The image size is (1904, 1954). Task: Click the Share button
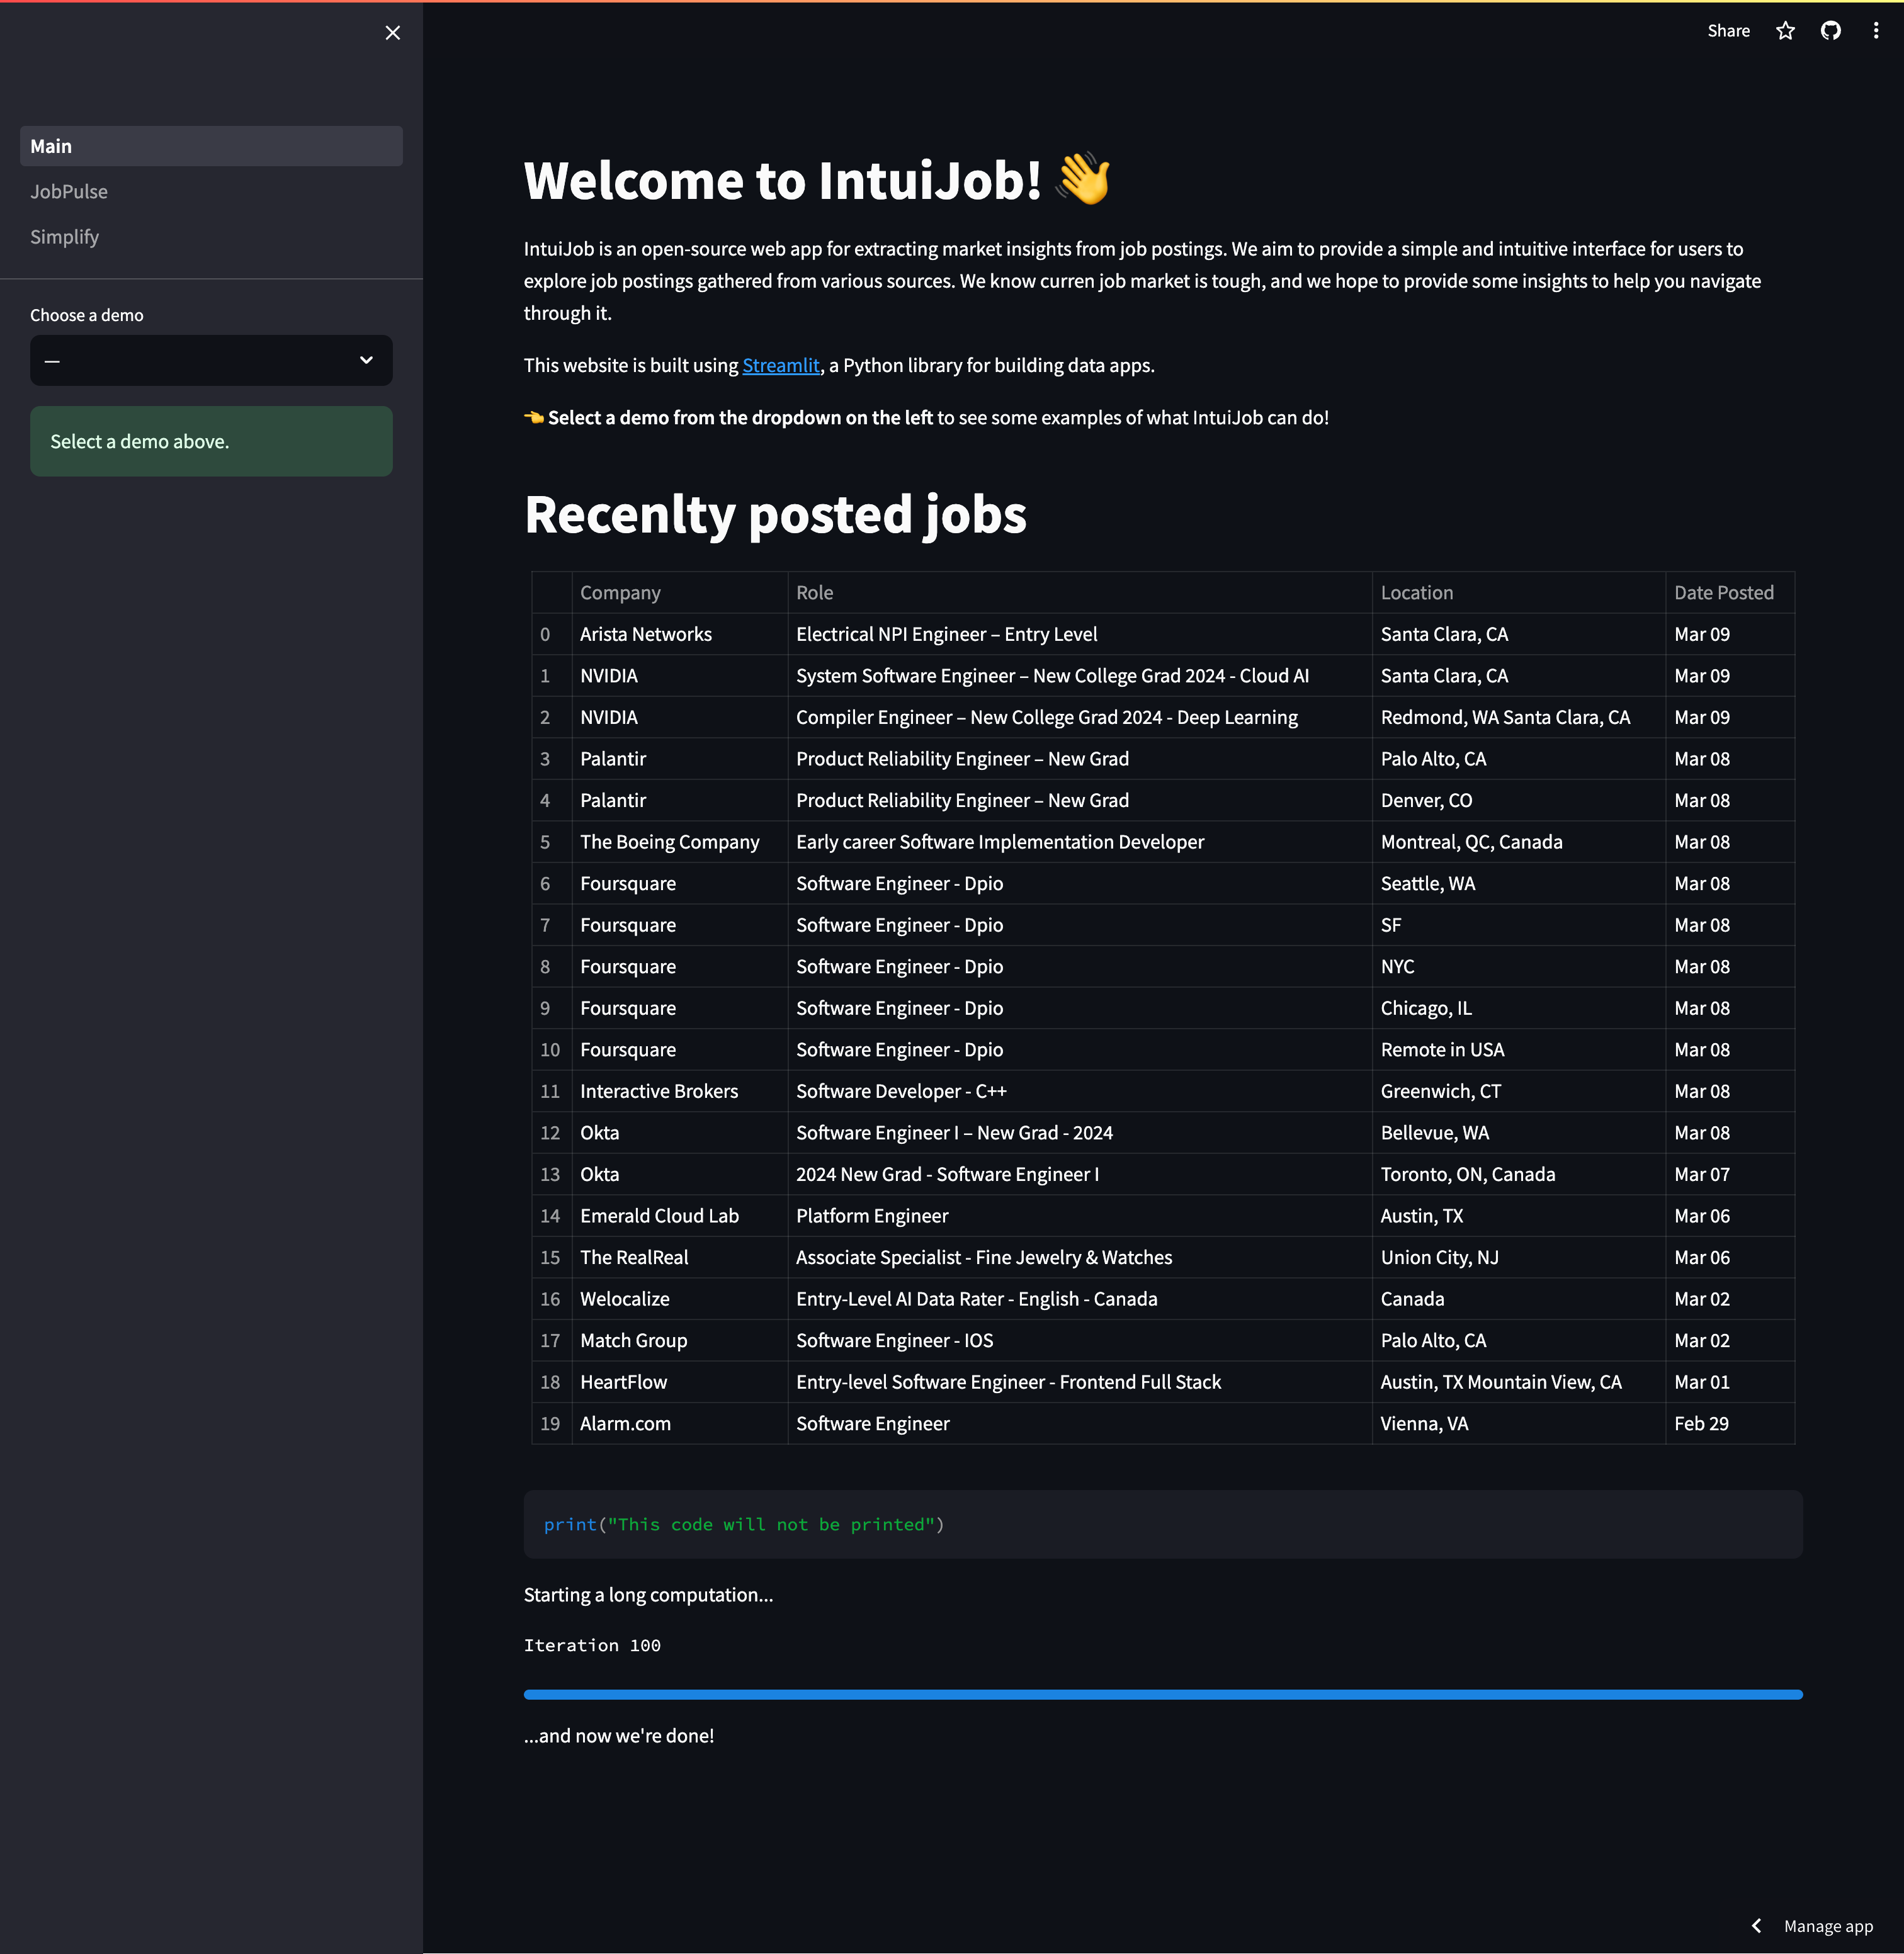(1728, 31)
